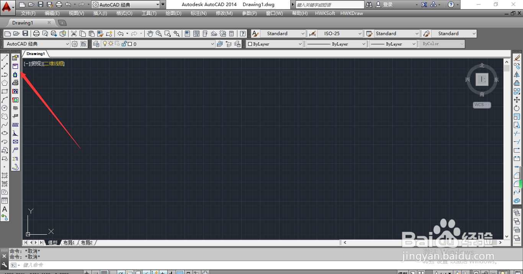Click the WCS coordinate system button

(482, 105)
